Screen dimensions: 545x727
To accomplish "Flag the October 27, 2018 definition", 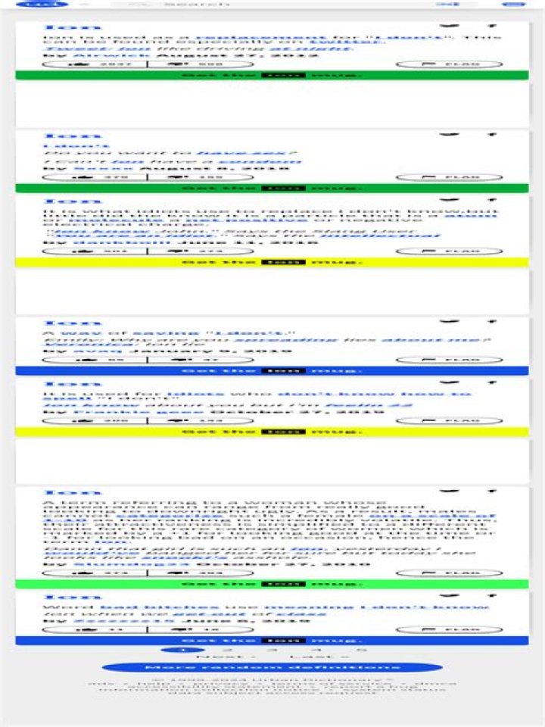I will point(449,421).
